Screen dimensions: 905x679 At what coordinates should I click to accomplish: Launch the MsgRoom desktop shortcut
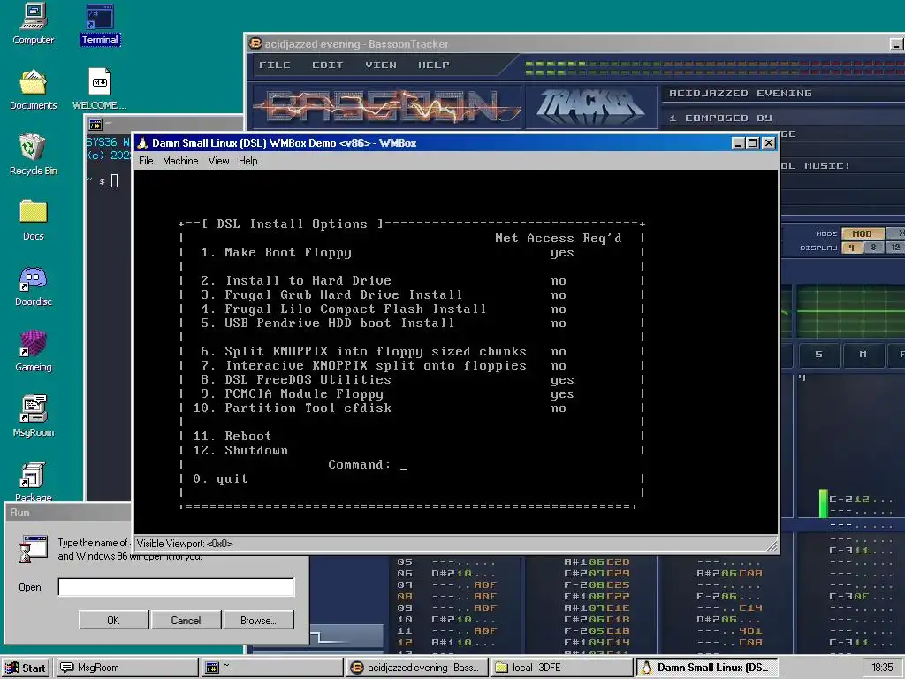tap(33, 416)
